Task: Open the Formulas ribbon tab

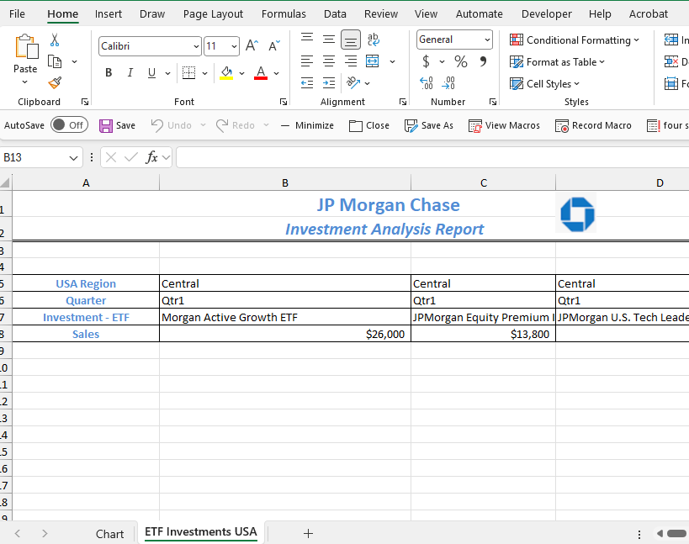Action: pyautogui.click(x=284, y=13)
